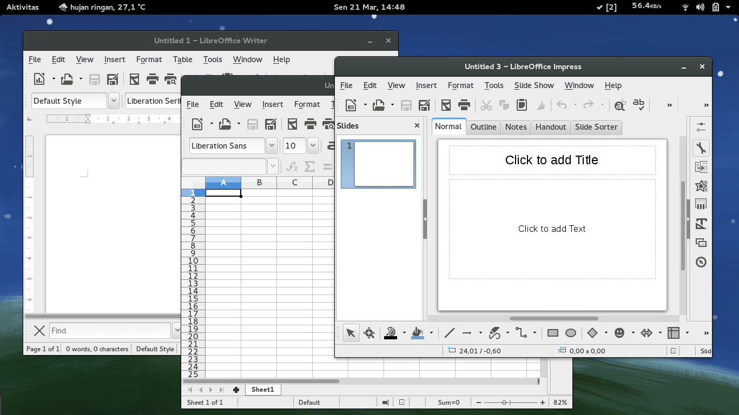This screenshot has height=415, width=739.
Task: Click 'Click to add Title' placeholder
Action: point(552,160)
